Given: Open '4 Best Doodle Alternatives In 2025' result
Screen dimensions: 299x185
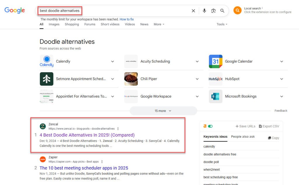Looking at the screenshot, I should pyautogui.click(x=87, y=135).
